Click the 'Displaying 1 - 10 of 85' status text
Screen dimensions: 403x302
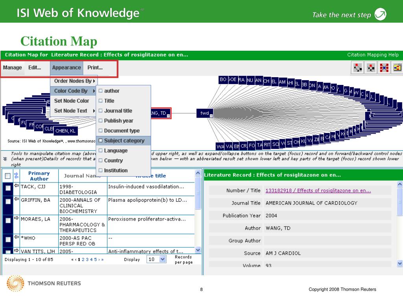tap(29, 260)
